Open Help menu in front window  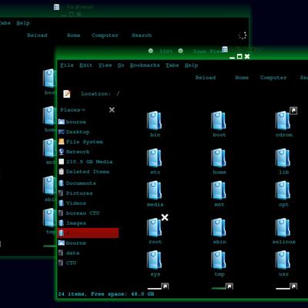coord(191,65)
